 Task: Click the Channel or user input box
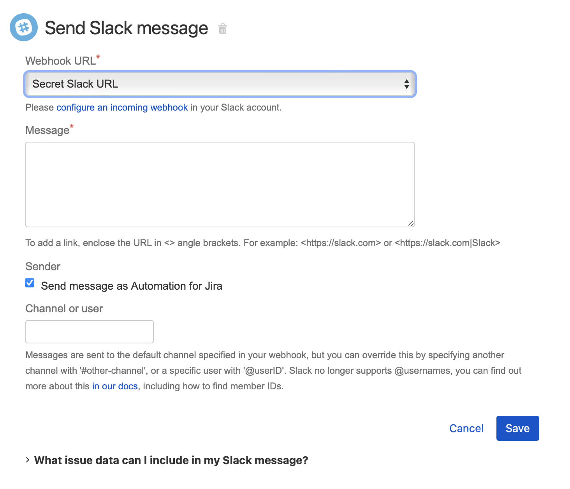pyautogui.click(x=90, y=332)
